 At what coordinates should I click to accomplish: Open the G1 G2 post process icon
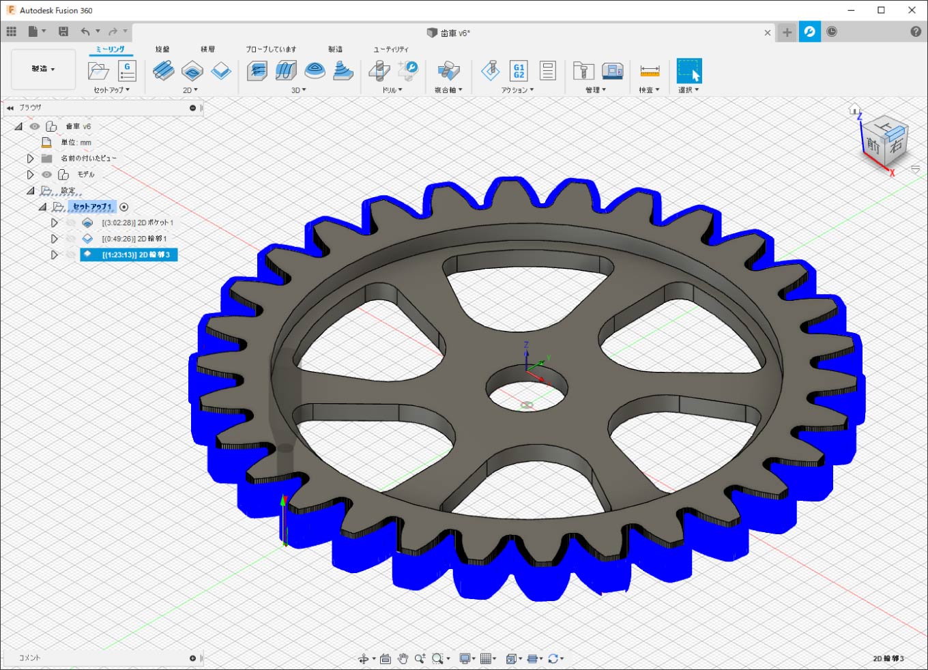click(519, 70)
